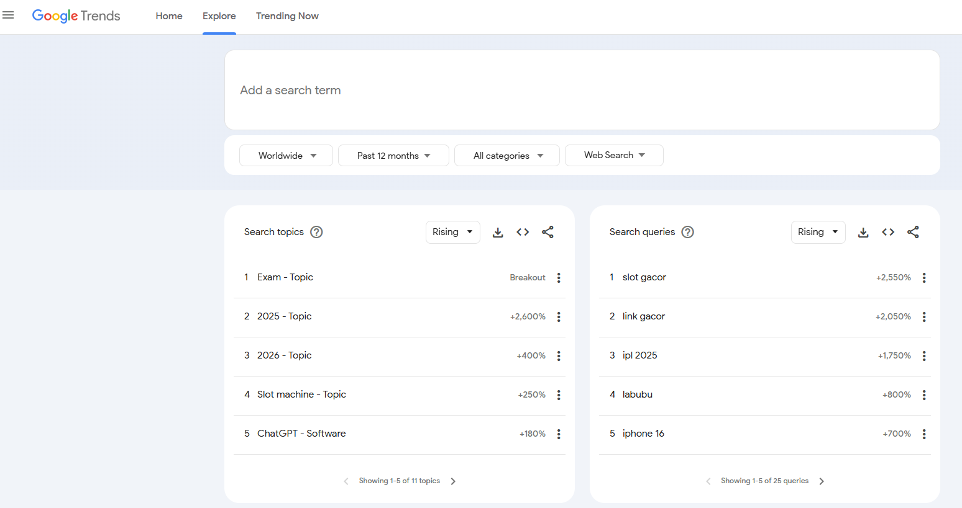The width and height of the screenshot is (962, 508).
Task: Click the Add a search term field
Action: pos(582,90)
